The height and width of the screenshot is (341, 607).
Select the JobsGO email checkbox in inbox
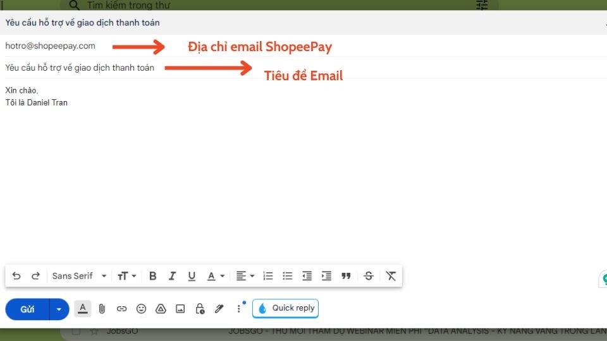tap(76, 332)
